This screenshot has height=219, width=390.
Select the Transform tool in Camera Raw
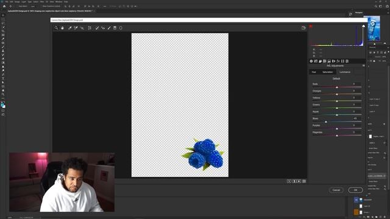(90, 28)
